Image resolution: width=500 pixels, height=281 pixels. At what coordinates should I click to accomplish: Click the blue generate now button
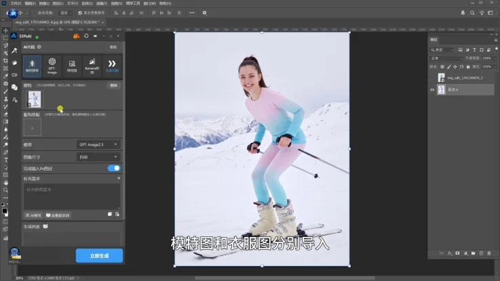point(99,255)
